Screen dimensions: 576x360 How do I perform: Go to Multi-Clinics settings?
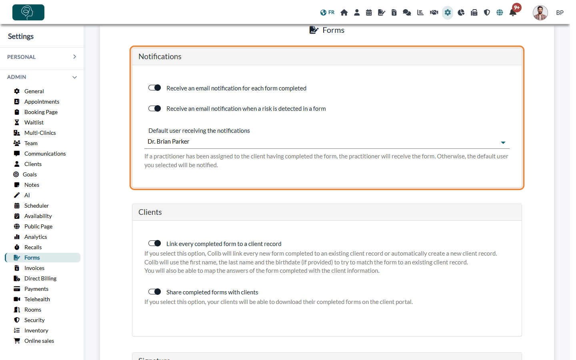click(x=40, y=133)
